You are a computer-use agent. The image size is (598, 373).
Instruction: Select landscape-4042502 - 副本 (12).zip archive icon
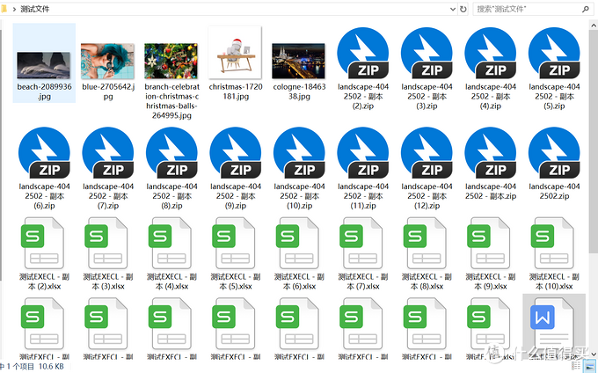click(x=427, y=152)
